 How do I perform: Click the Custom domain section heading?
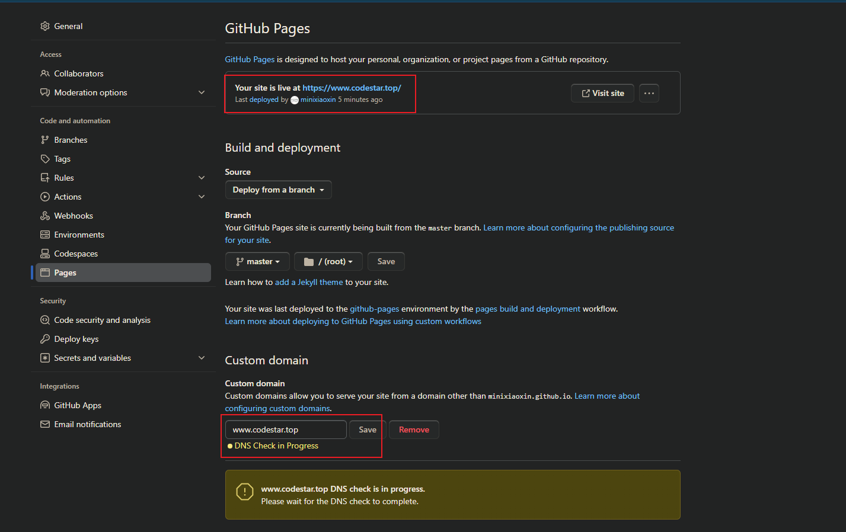[267, 360]
